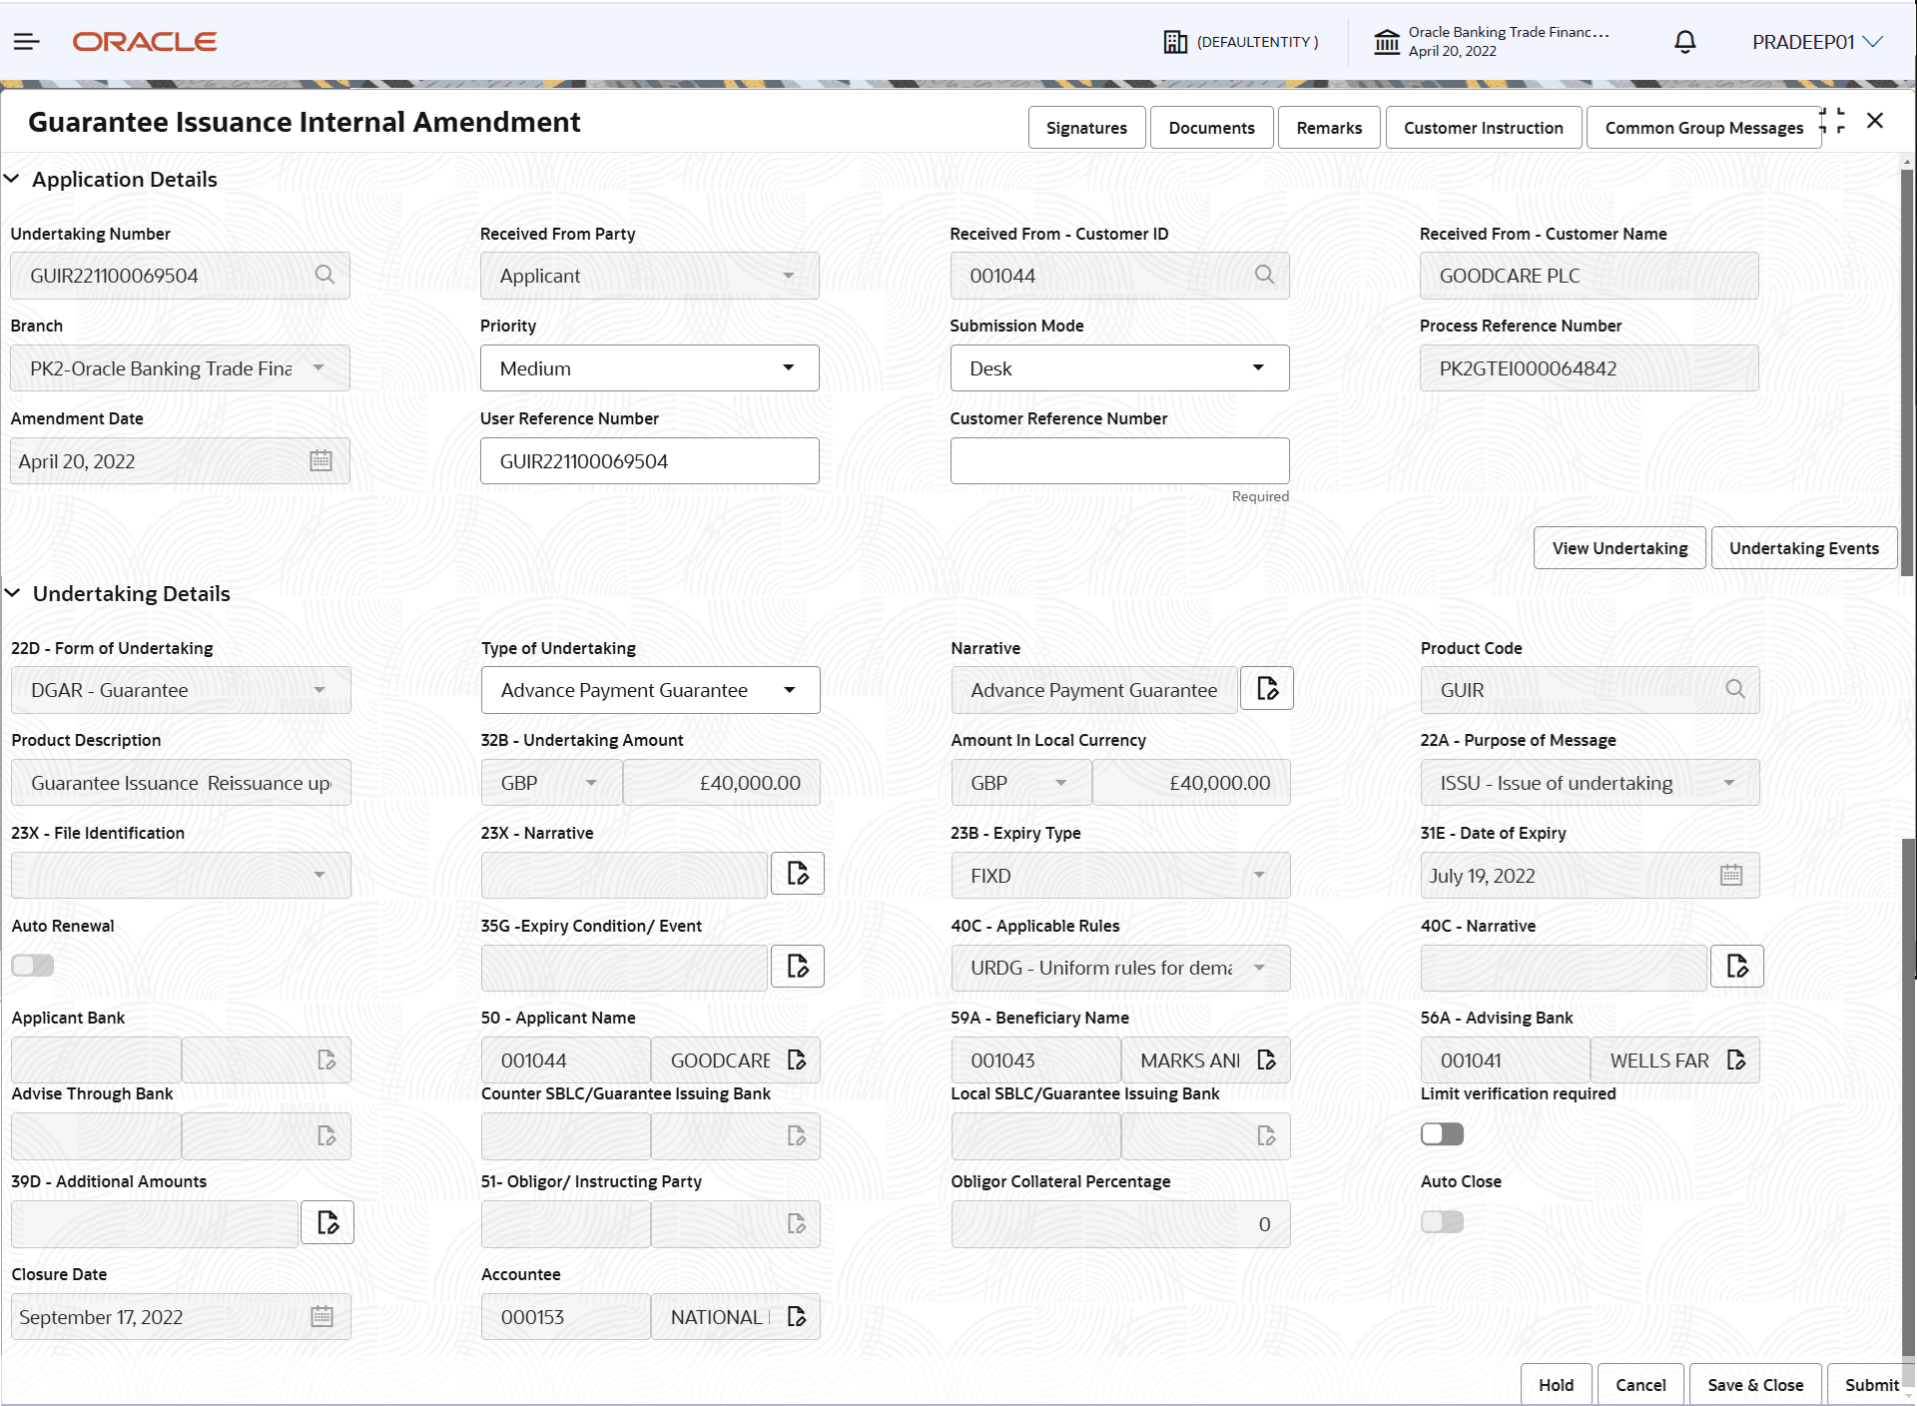Screen dimensions: 1917x1406
Task: Open the Submission Mode dropdown
Action: [x=1119, y=368]
